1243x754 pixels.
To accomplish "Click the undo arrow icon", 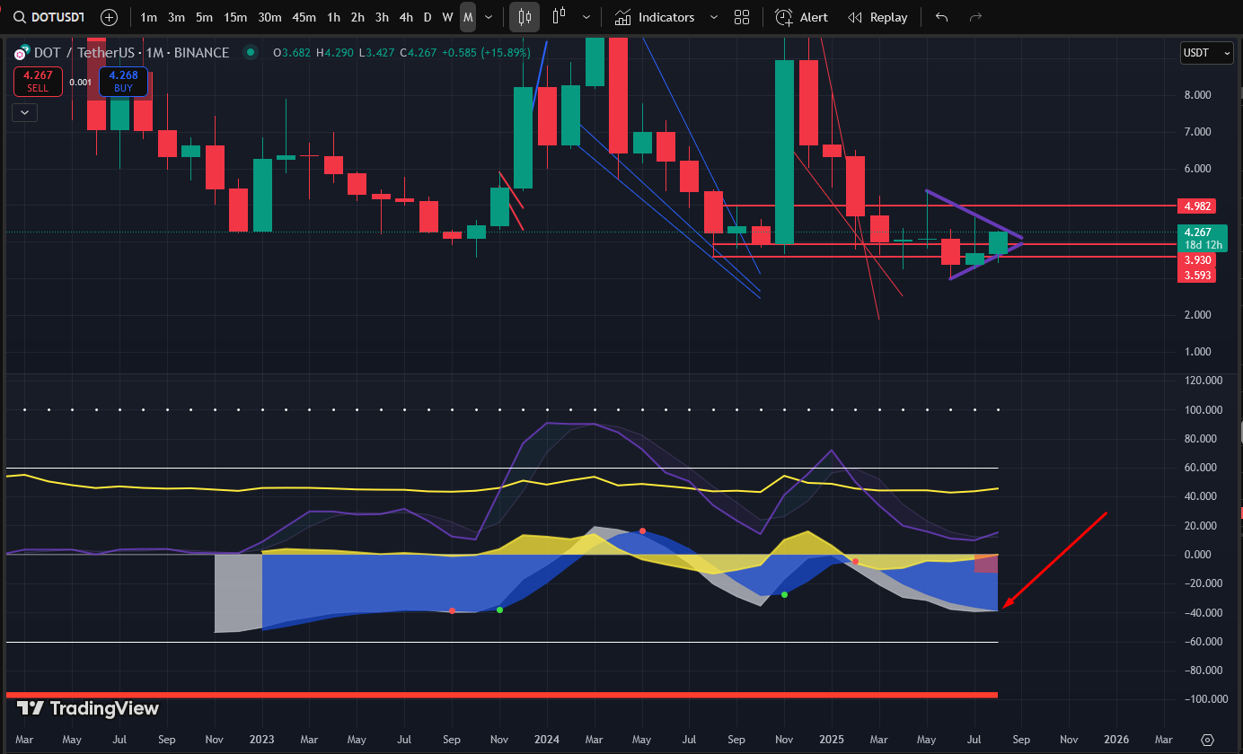I will [941, 17].
